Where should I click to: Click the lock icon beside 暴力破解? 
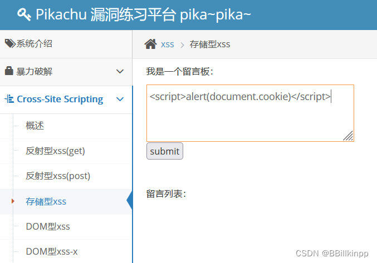pyautogui.click(x=9, y=71)
